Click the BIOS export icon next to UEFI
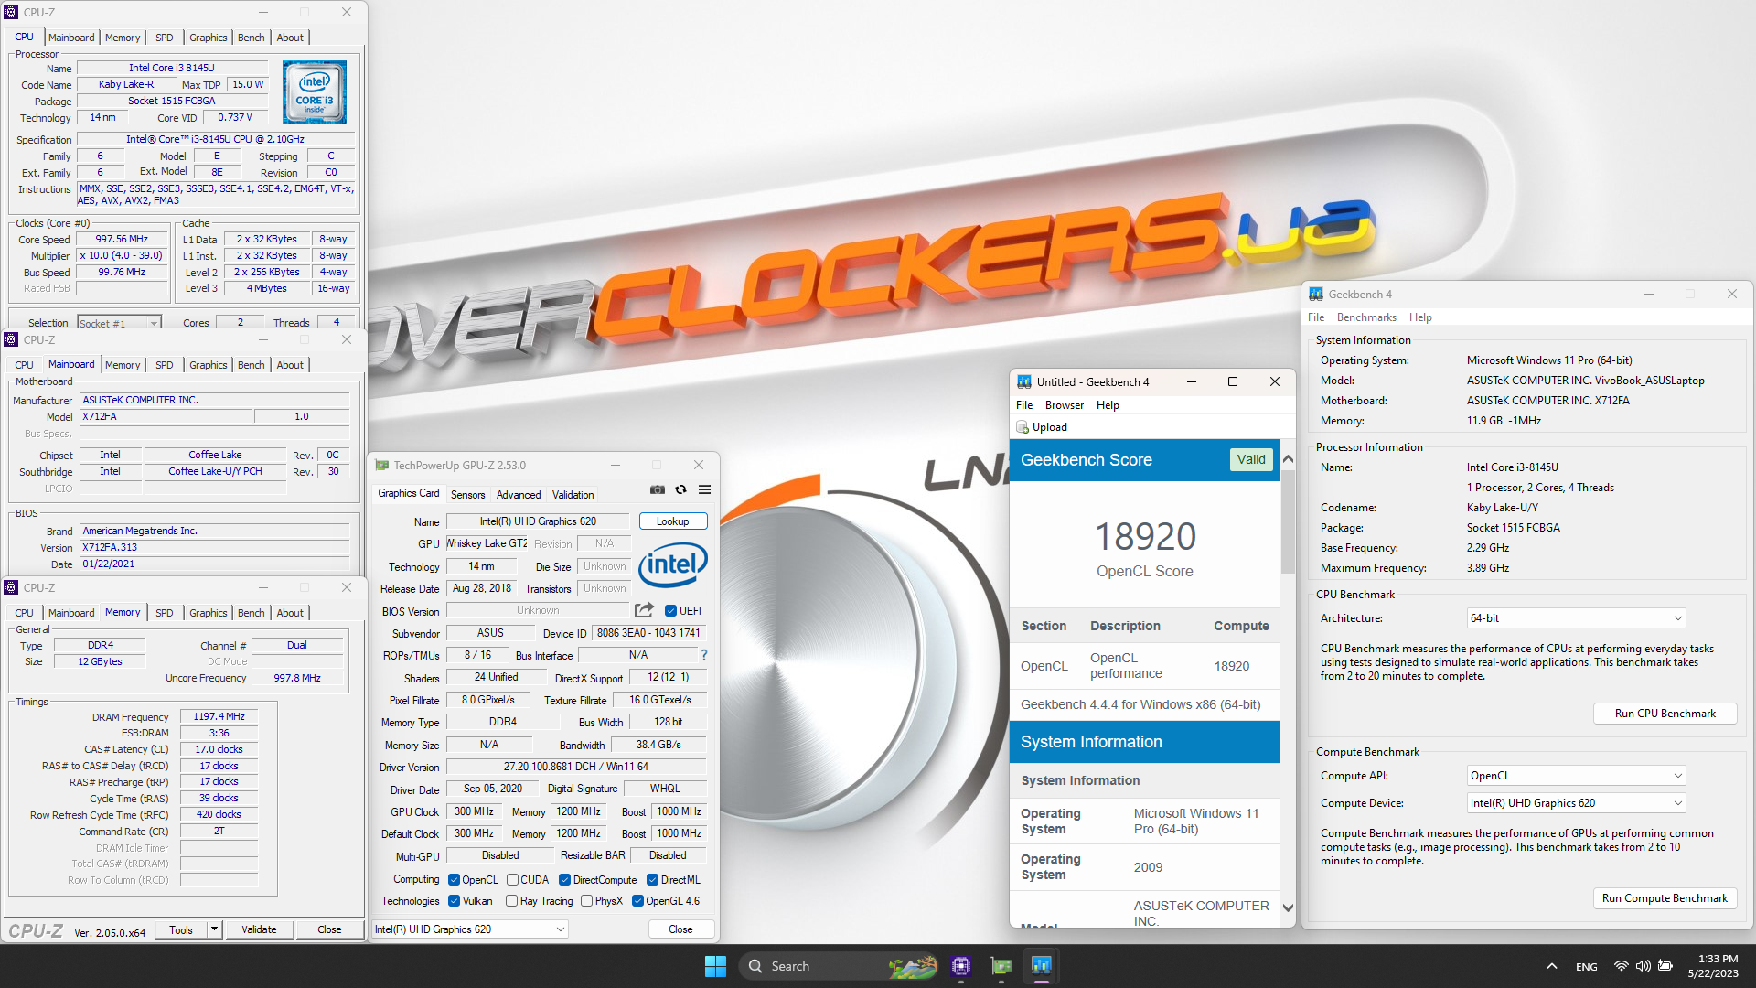This screenshot has height=988, width=1756. click(644, 610)
